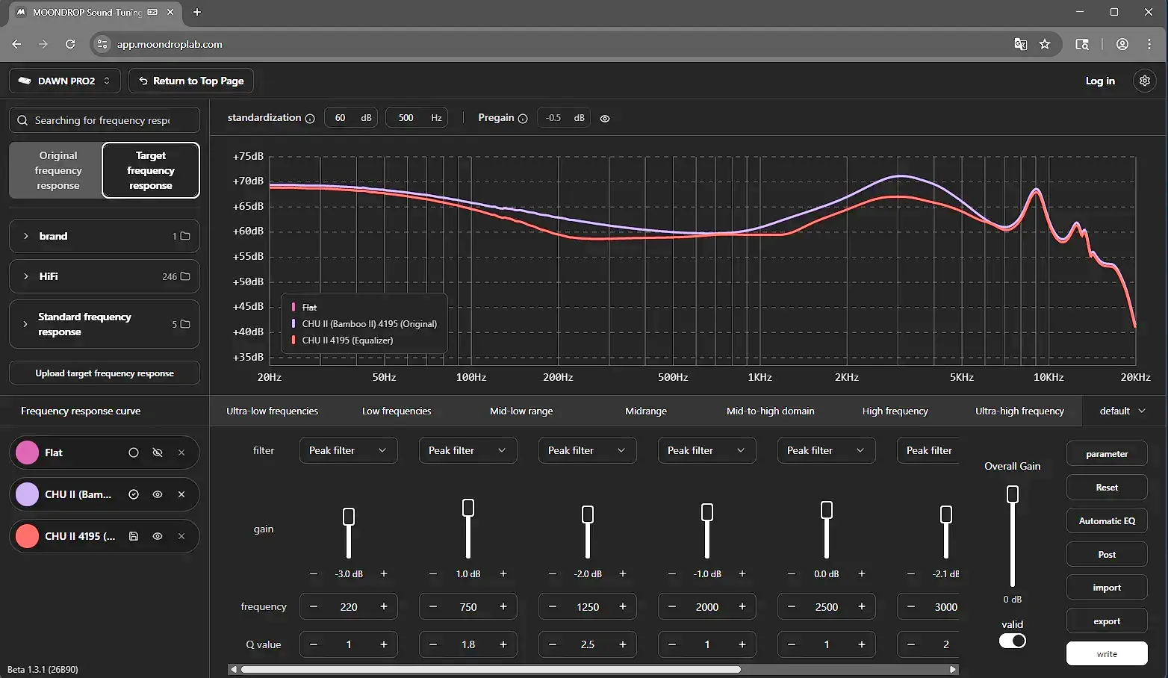Click the Overall Gain slider handle

[x=1013, y=494]
